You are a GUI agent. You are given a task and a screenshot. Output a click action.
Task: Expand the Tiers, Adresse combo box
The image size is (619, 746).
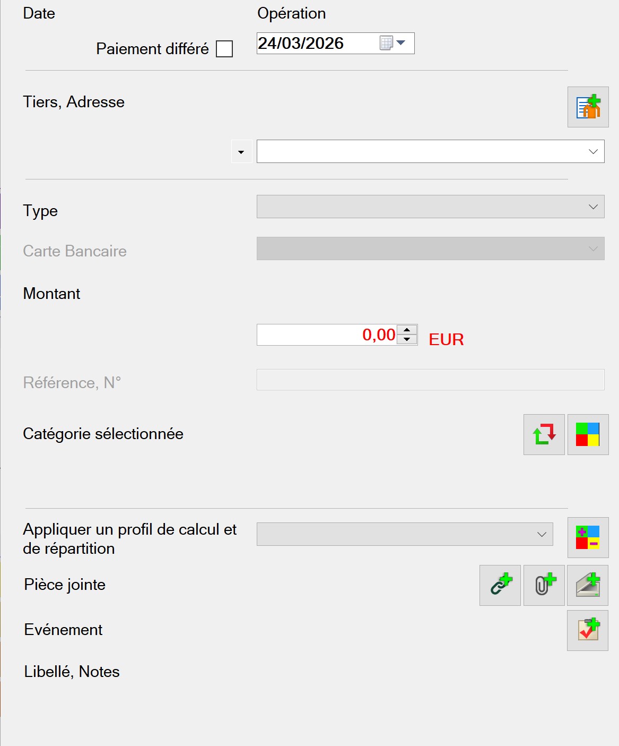[x=593, y=151]
